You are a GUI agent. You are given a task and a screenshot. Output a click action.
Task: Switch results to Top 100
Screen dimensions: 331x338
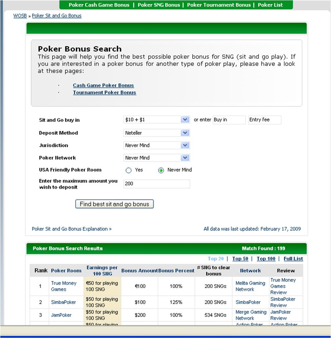(x=266, y=259)
